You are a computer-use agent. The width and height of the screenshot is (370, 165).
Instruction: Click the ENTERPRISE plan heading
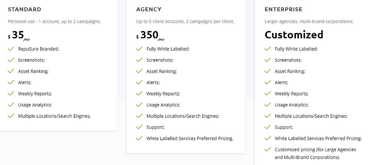click(283, 9)
